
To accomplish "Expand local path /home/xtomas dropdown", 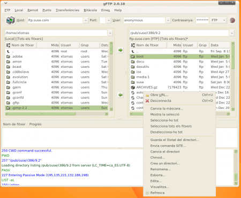I will (x=110, y=33).
